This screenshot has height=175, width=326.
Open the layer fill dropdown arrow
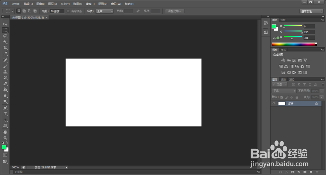(x=322, y=97)
